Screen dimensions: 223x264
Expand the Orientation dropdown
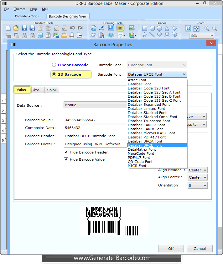pos(197,186)
